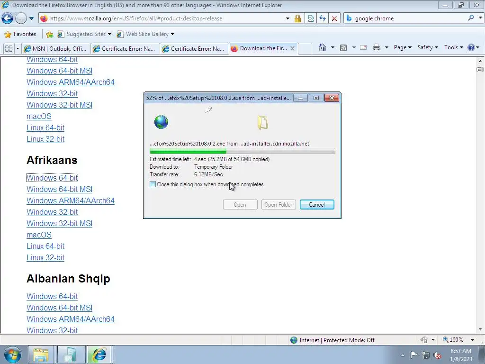The image size is (485, 364).
Task: Click the Home toolbar icon
Action: point(322,47)
